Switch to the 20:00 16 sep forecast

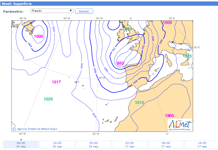93,145
